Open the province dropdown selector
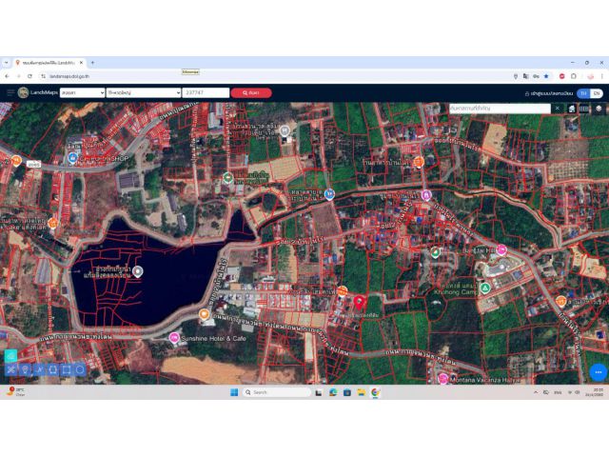 [x=83, y=92]
